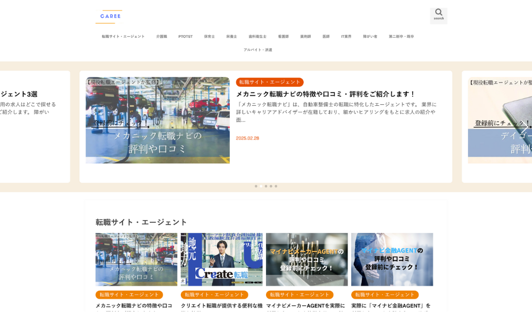Select 介護職 in the navigation menu

[161, 37]
